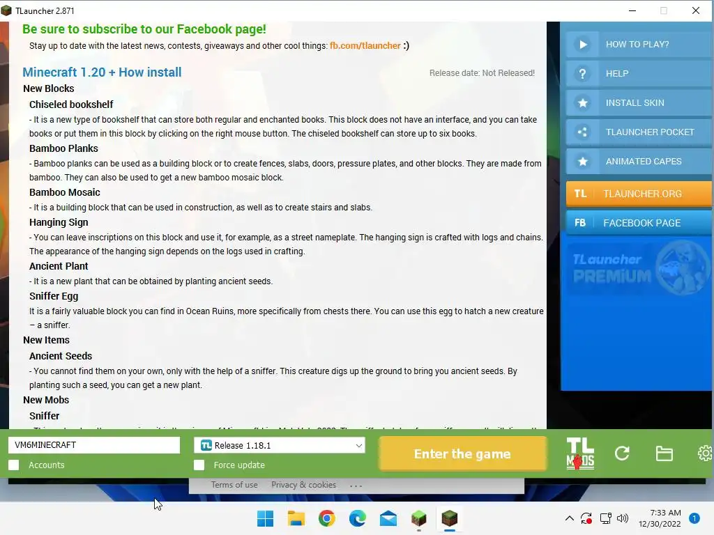Click the Bamboo Mosaic heading
Viewport: 714px width, 535px height.
(65, 192)
